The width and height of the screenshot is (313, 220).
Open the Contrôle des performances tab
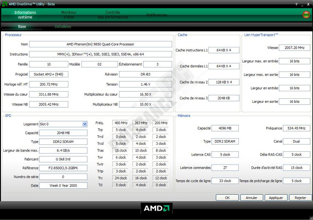(113, 15)
